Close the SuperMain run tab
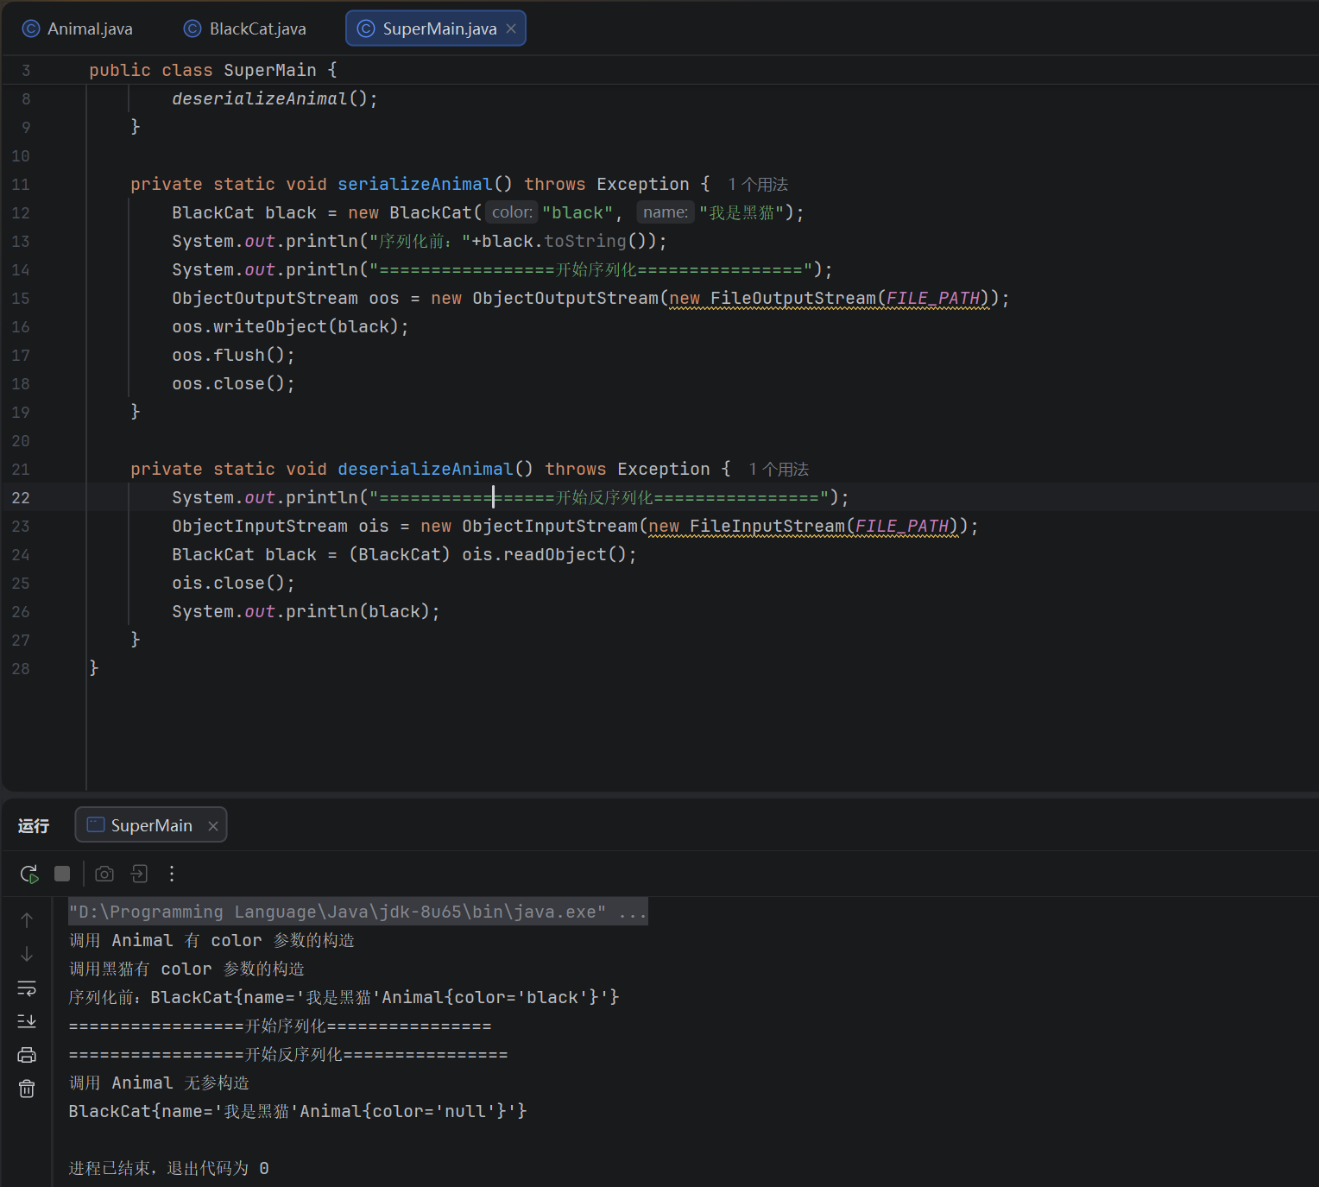 coord(213,825)
